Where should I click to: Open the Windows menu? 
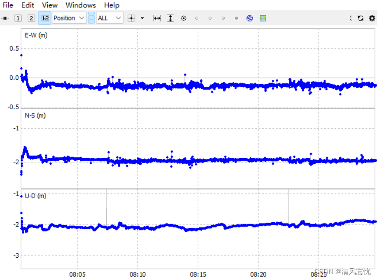[81, 5]
